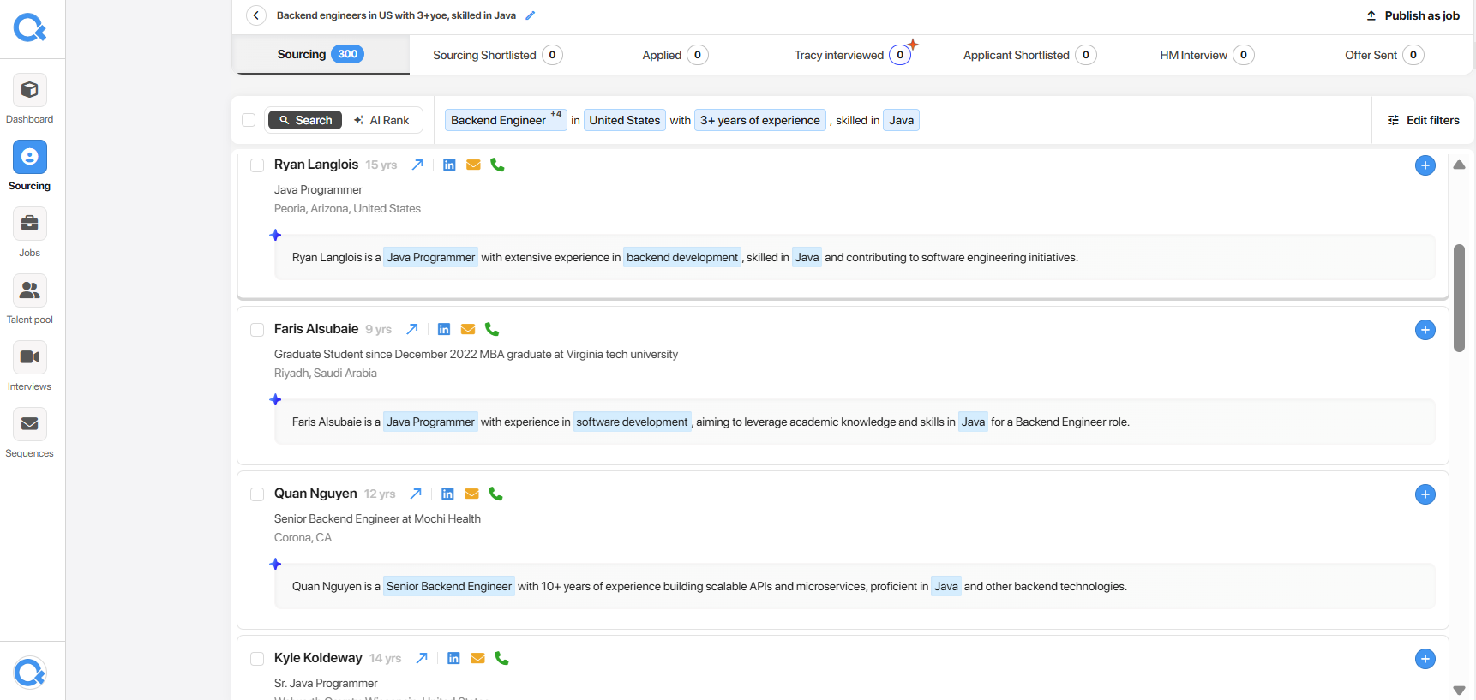
Task: Switch to the Sourcing tab
Action: pos(321,54)
